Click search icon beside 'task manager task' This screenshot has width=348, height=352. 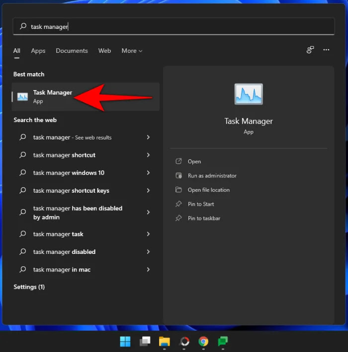point(23,234)
